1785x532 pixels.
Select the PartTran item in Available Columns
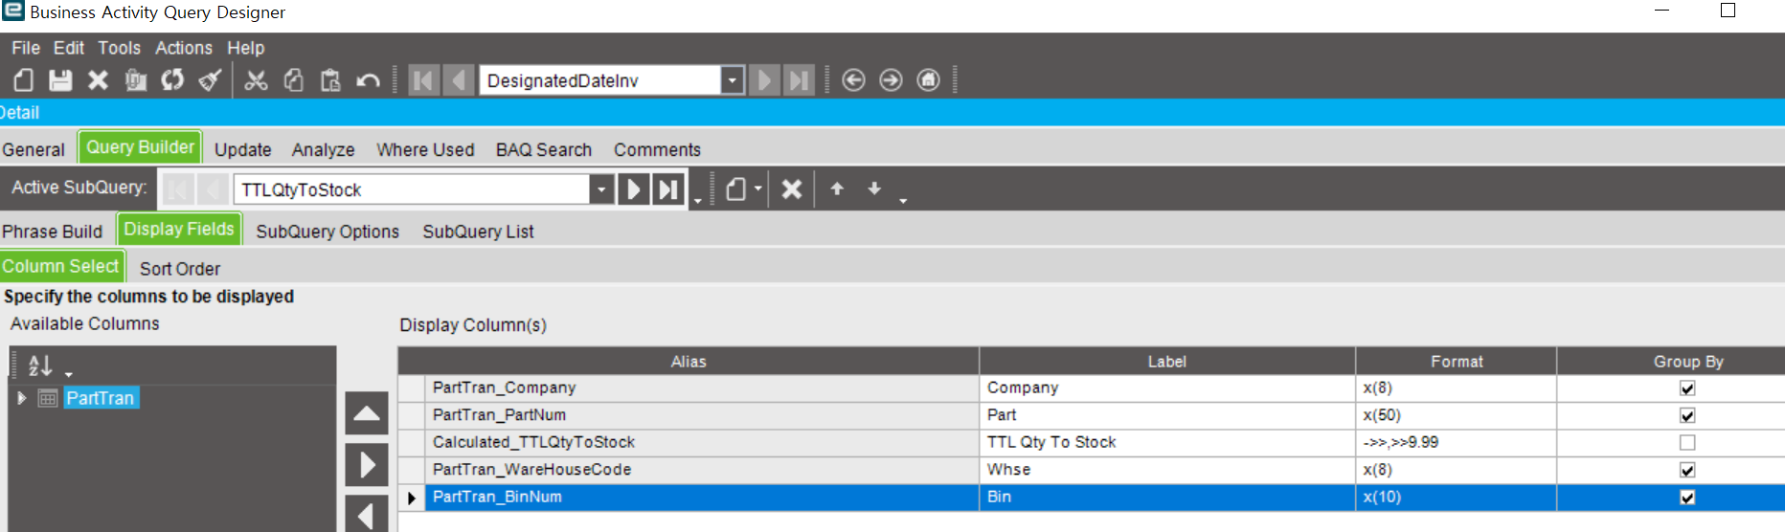tap(101, 398)
